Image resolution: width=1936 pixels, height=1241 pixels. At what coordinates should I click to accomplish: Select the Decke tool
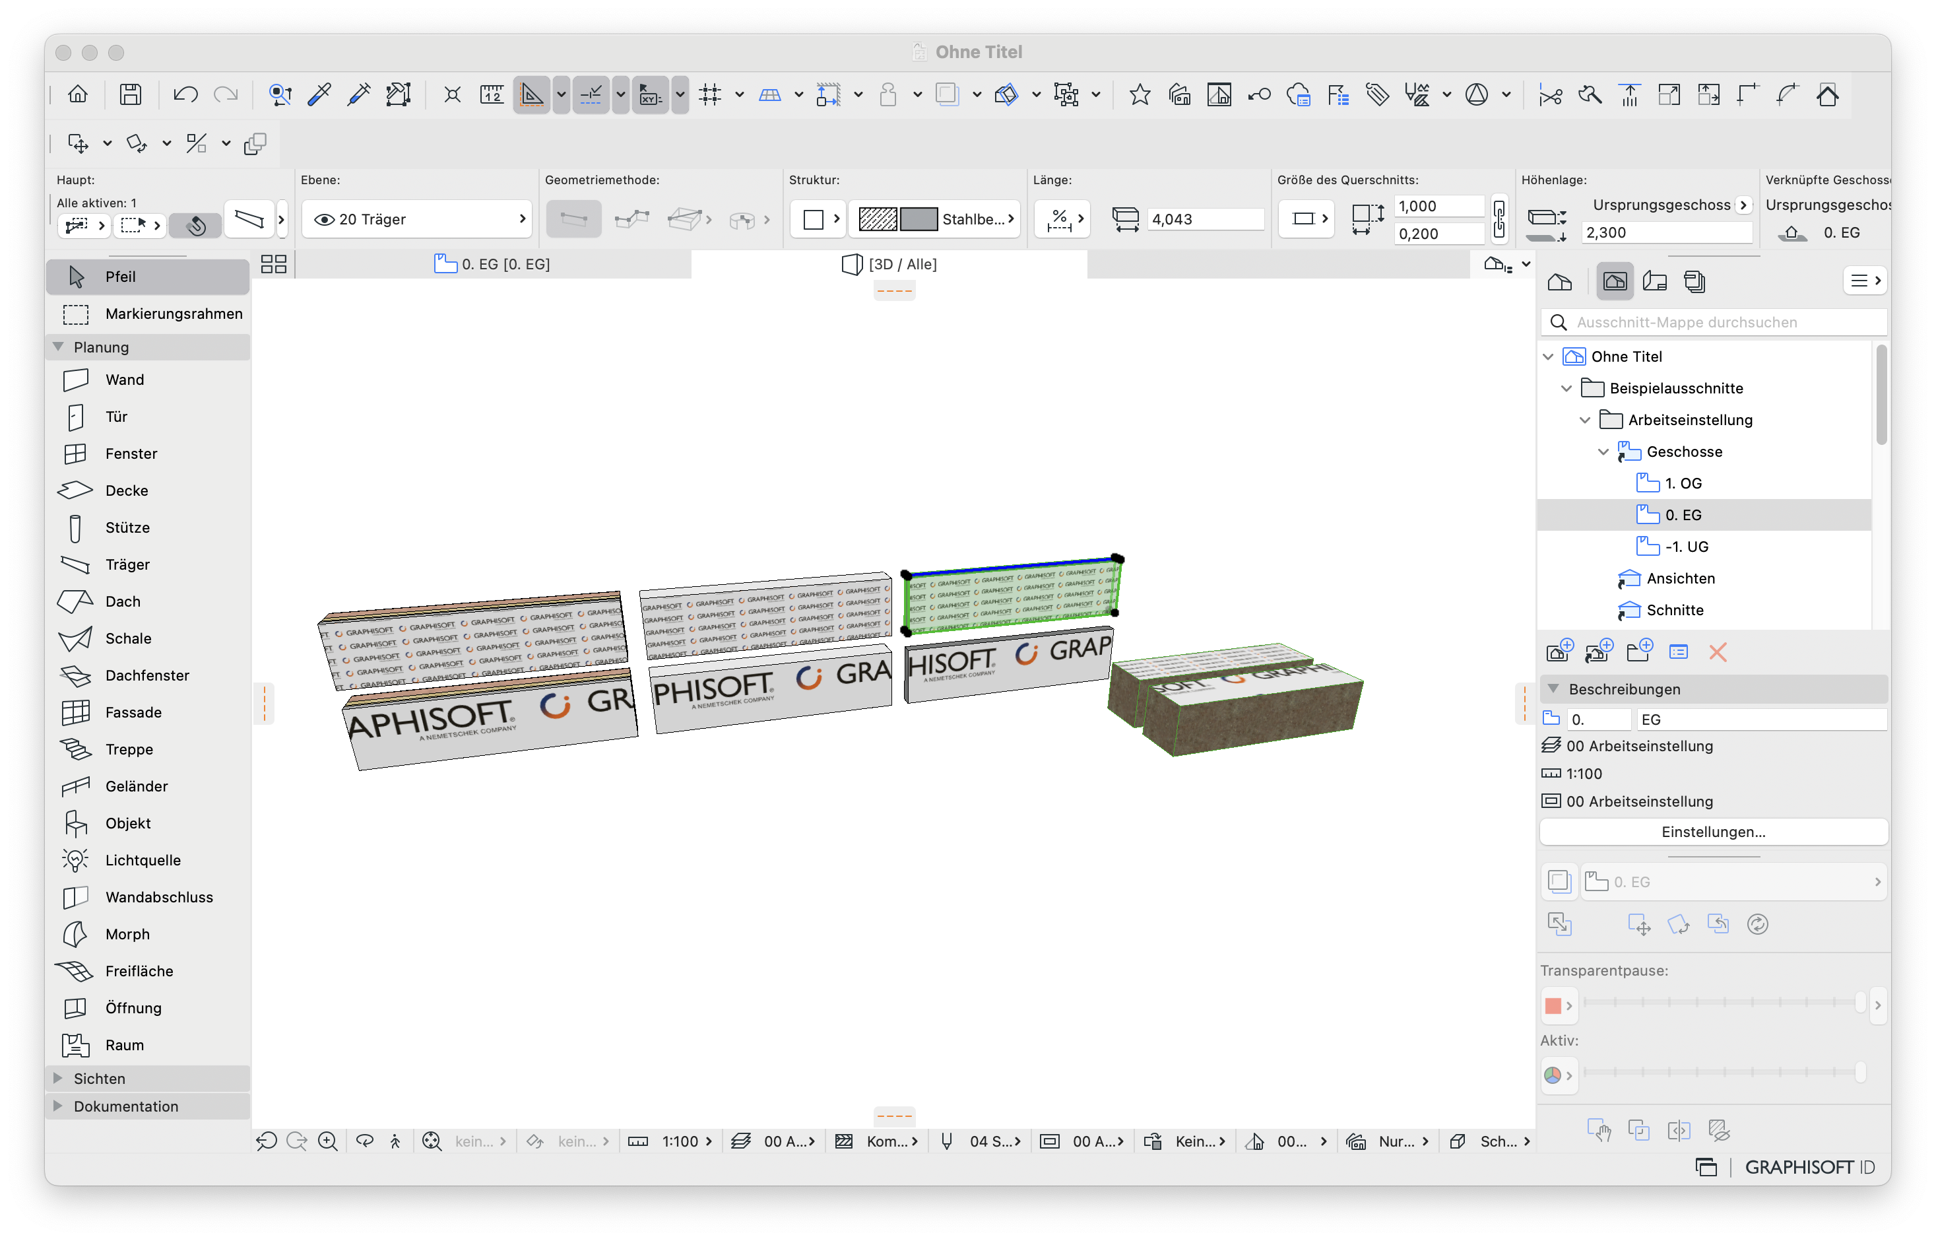click(x=147, y=490)
